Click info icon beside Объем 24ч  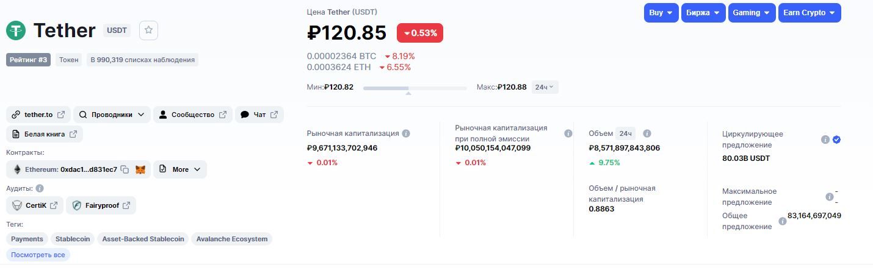pyautogui.click(x=647, y=133)
